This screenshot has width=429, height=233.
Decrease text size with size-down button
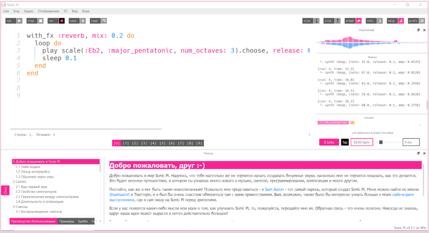click(311, 21)
